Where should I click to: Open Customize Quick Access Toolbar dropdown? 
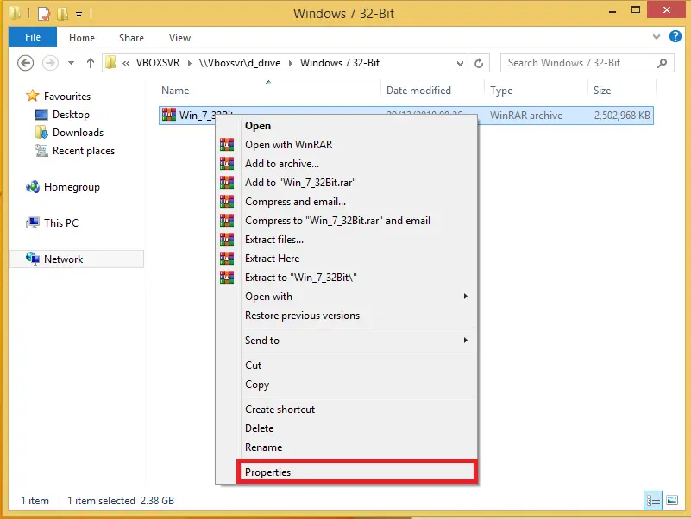tap(79, 15)
